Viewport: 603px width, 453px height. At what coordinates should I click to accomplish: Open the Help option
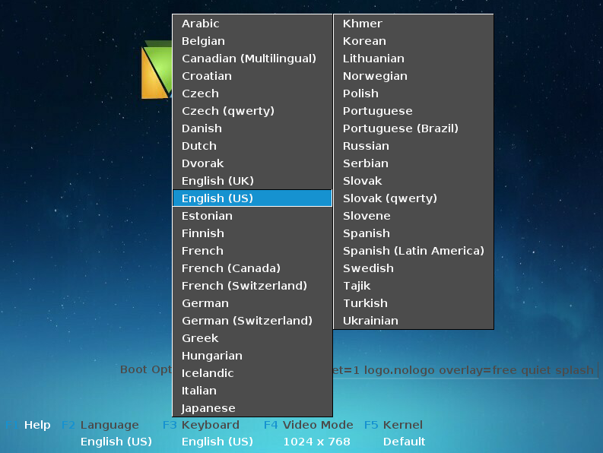[36, 425]
